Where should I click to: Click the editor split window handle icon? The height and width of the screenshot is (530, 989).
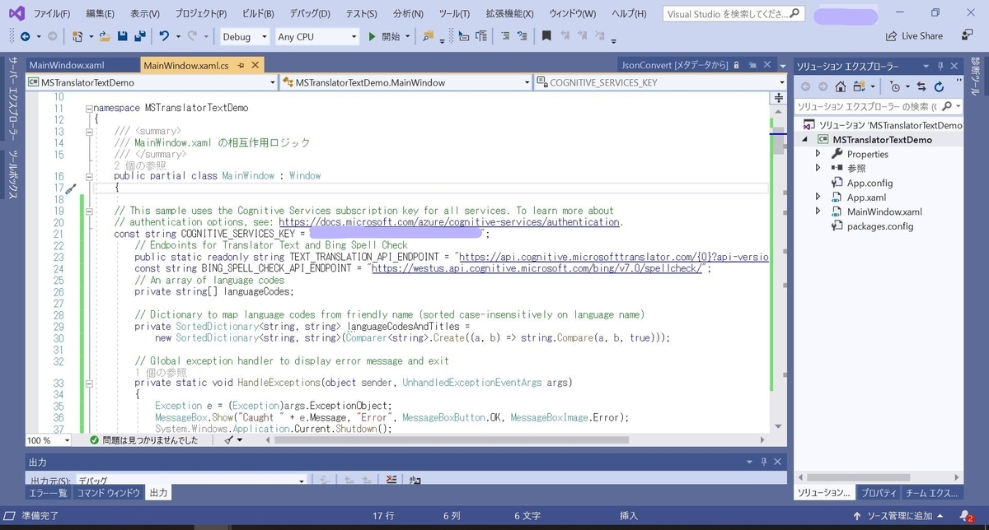click(777, 97)
